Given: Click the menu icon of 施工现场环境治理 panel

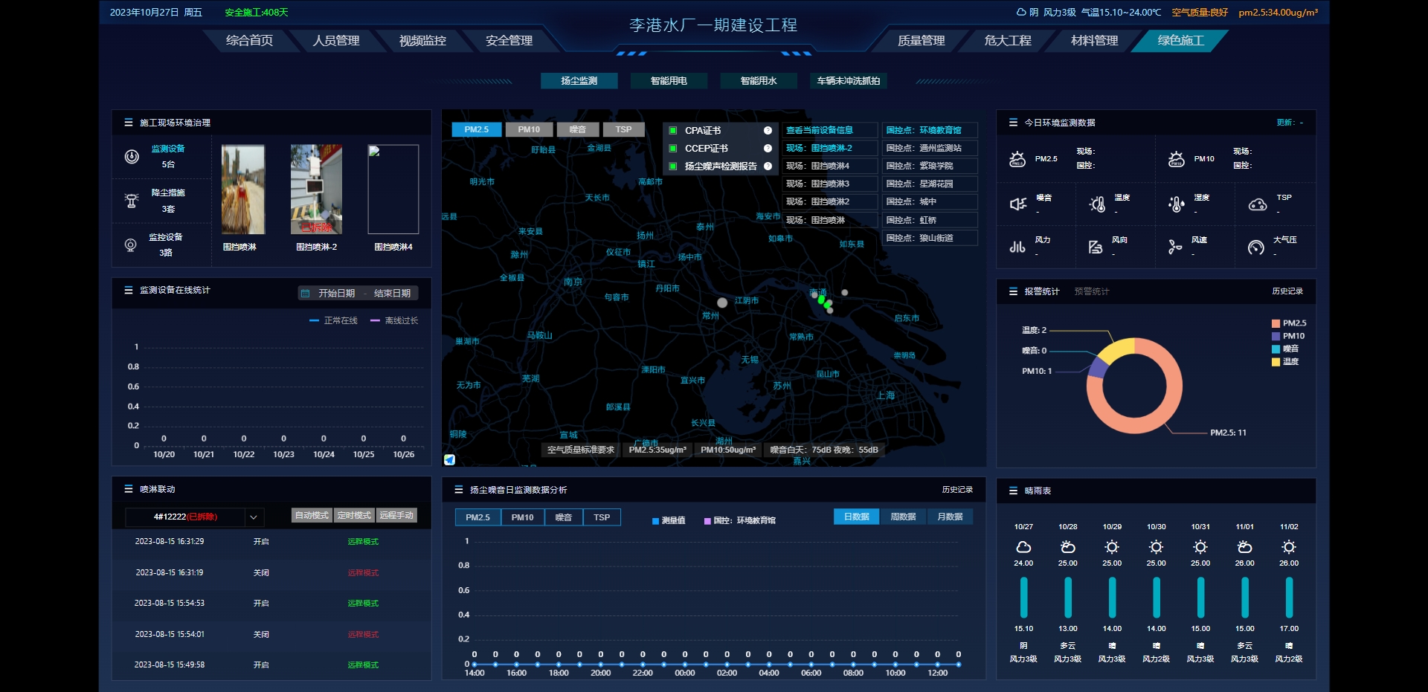Looking at the screenshot, I should tap(128, 123).
